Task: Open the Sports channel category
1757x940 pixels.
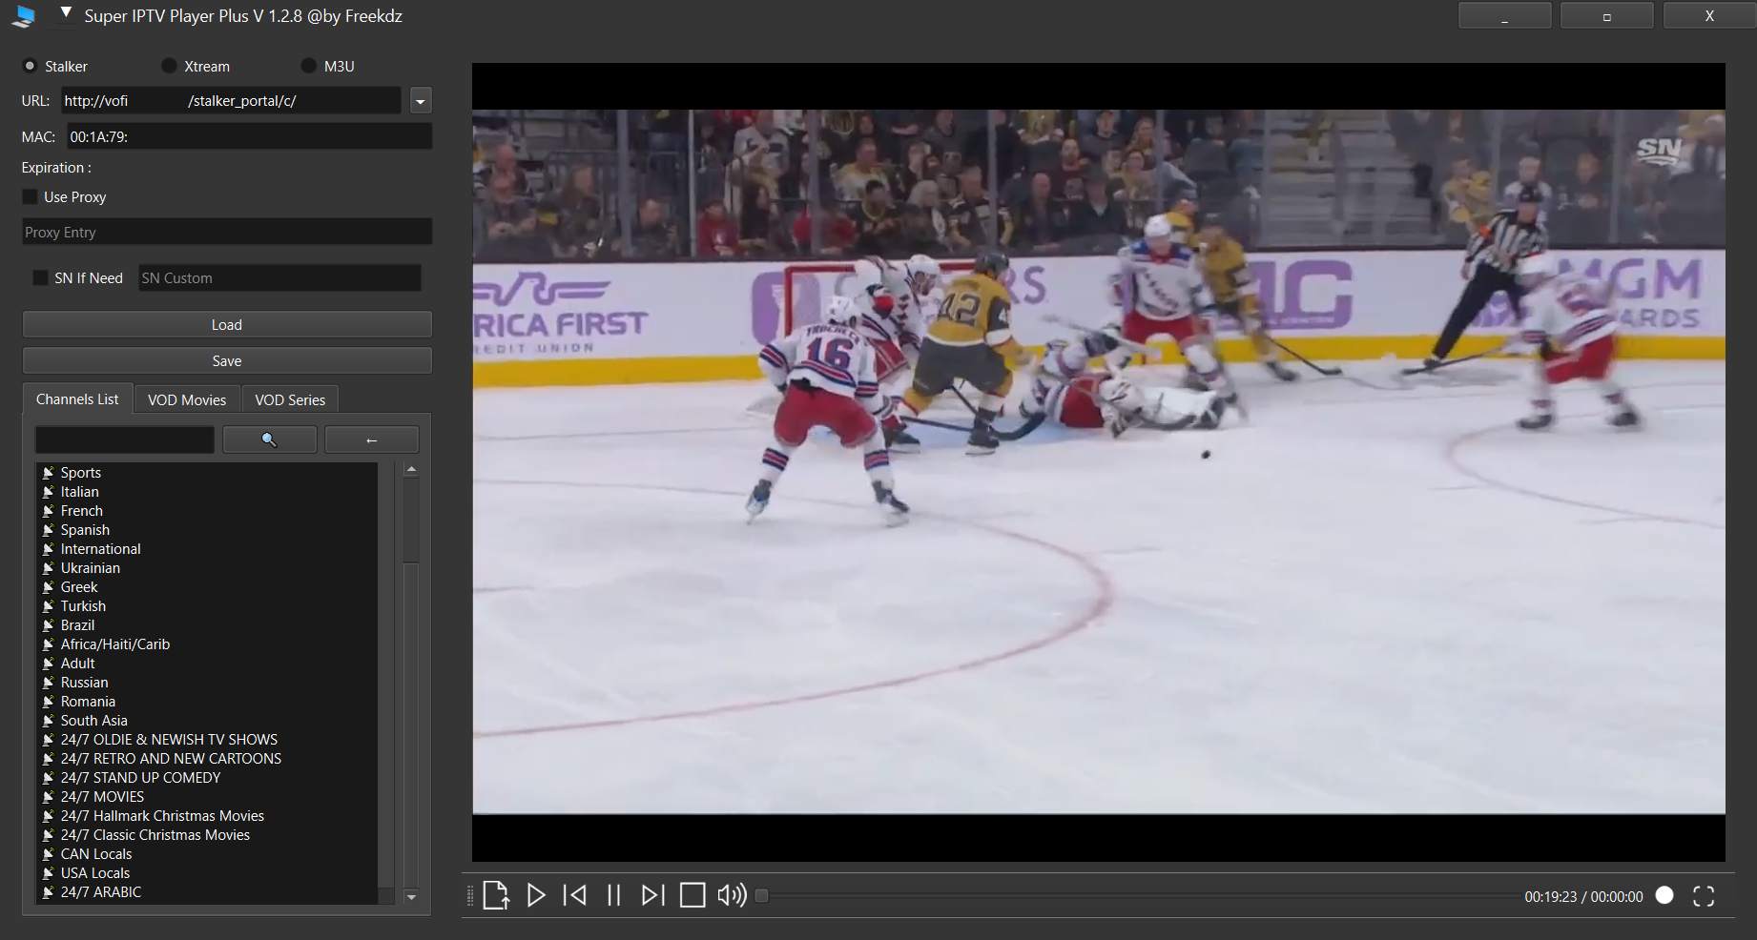Action: [x=81, y=473]
